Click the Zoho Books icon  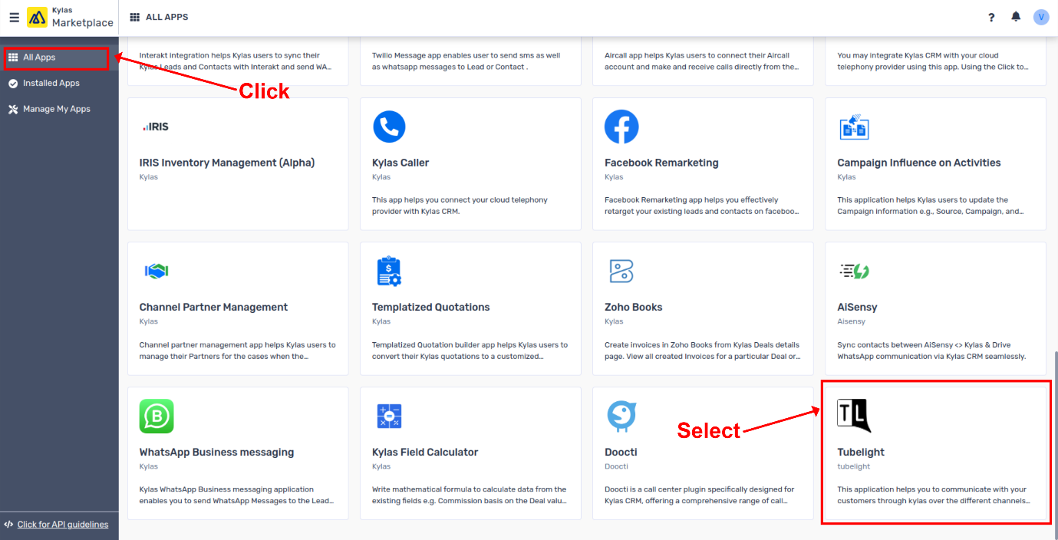(x=621, y=271)
